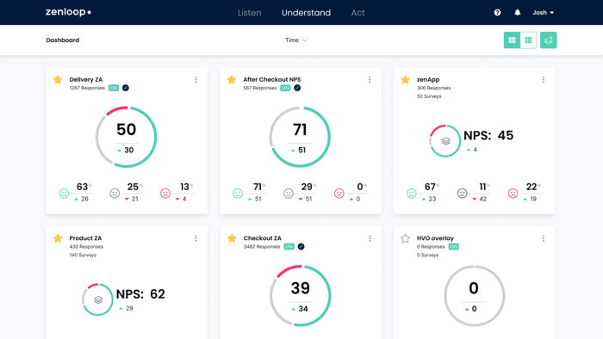
Task: Open the help question mark icon
Action: pyautogui.click(x=497, y=13)
